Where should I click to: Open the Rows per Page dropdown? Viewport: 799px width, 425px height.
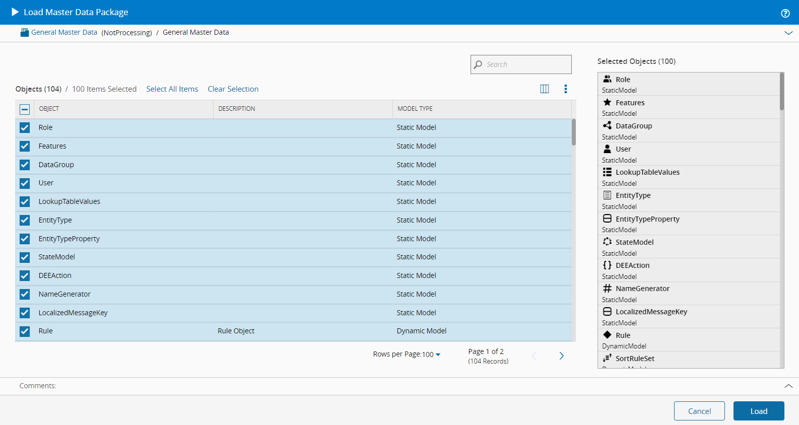pyautogui.click(x=407, y=355)
